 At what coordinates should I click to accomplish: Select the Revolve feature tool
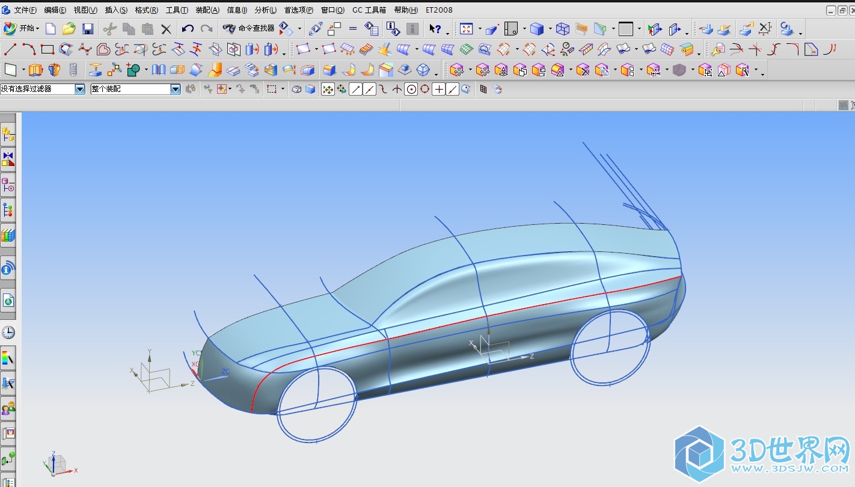click(54, 70)
